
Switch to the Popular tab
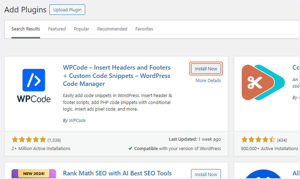coord(81,29)
